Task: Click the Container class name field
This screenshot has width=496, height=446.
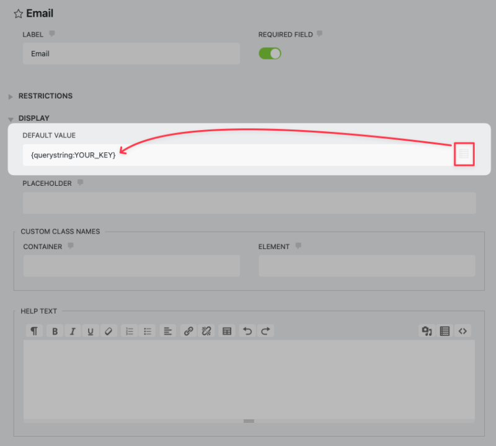Action: (131, 266)
